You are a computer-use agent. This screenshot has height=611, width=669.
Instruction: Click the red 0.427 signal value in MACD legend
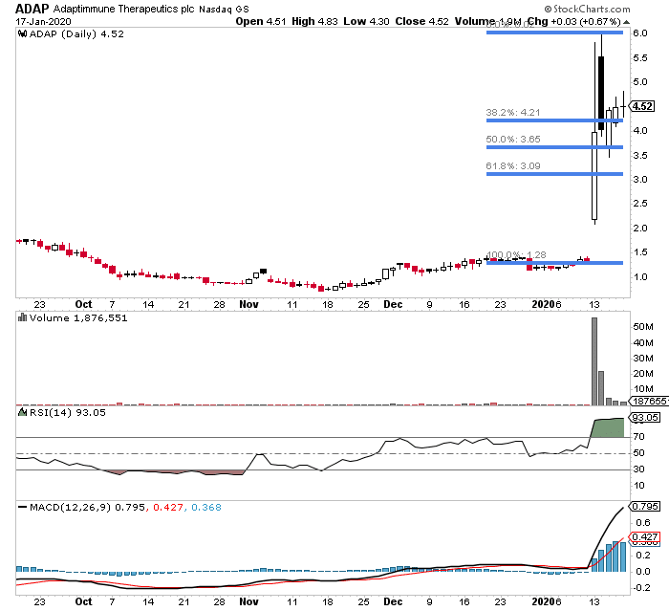coord(168,507)
